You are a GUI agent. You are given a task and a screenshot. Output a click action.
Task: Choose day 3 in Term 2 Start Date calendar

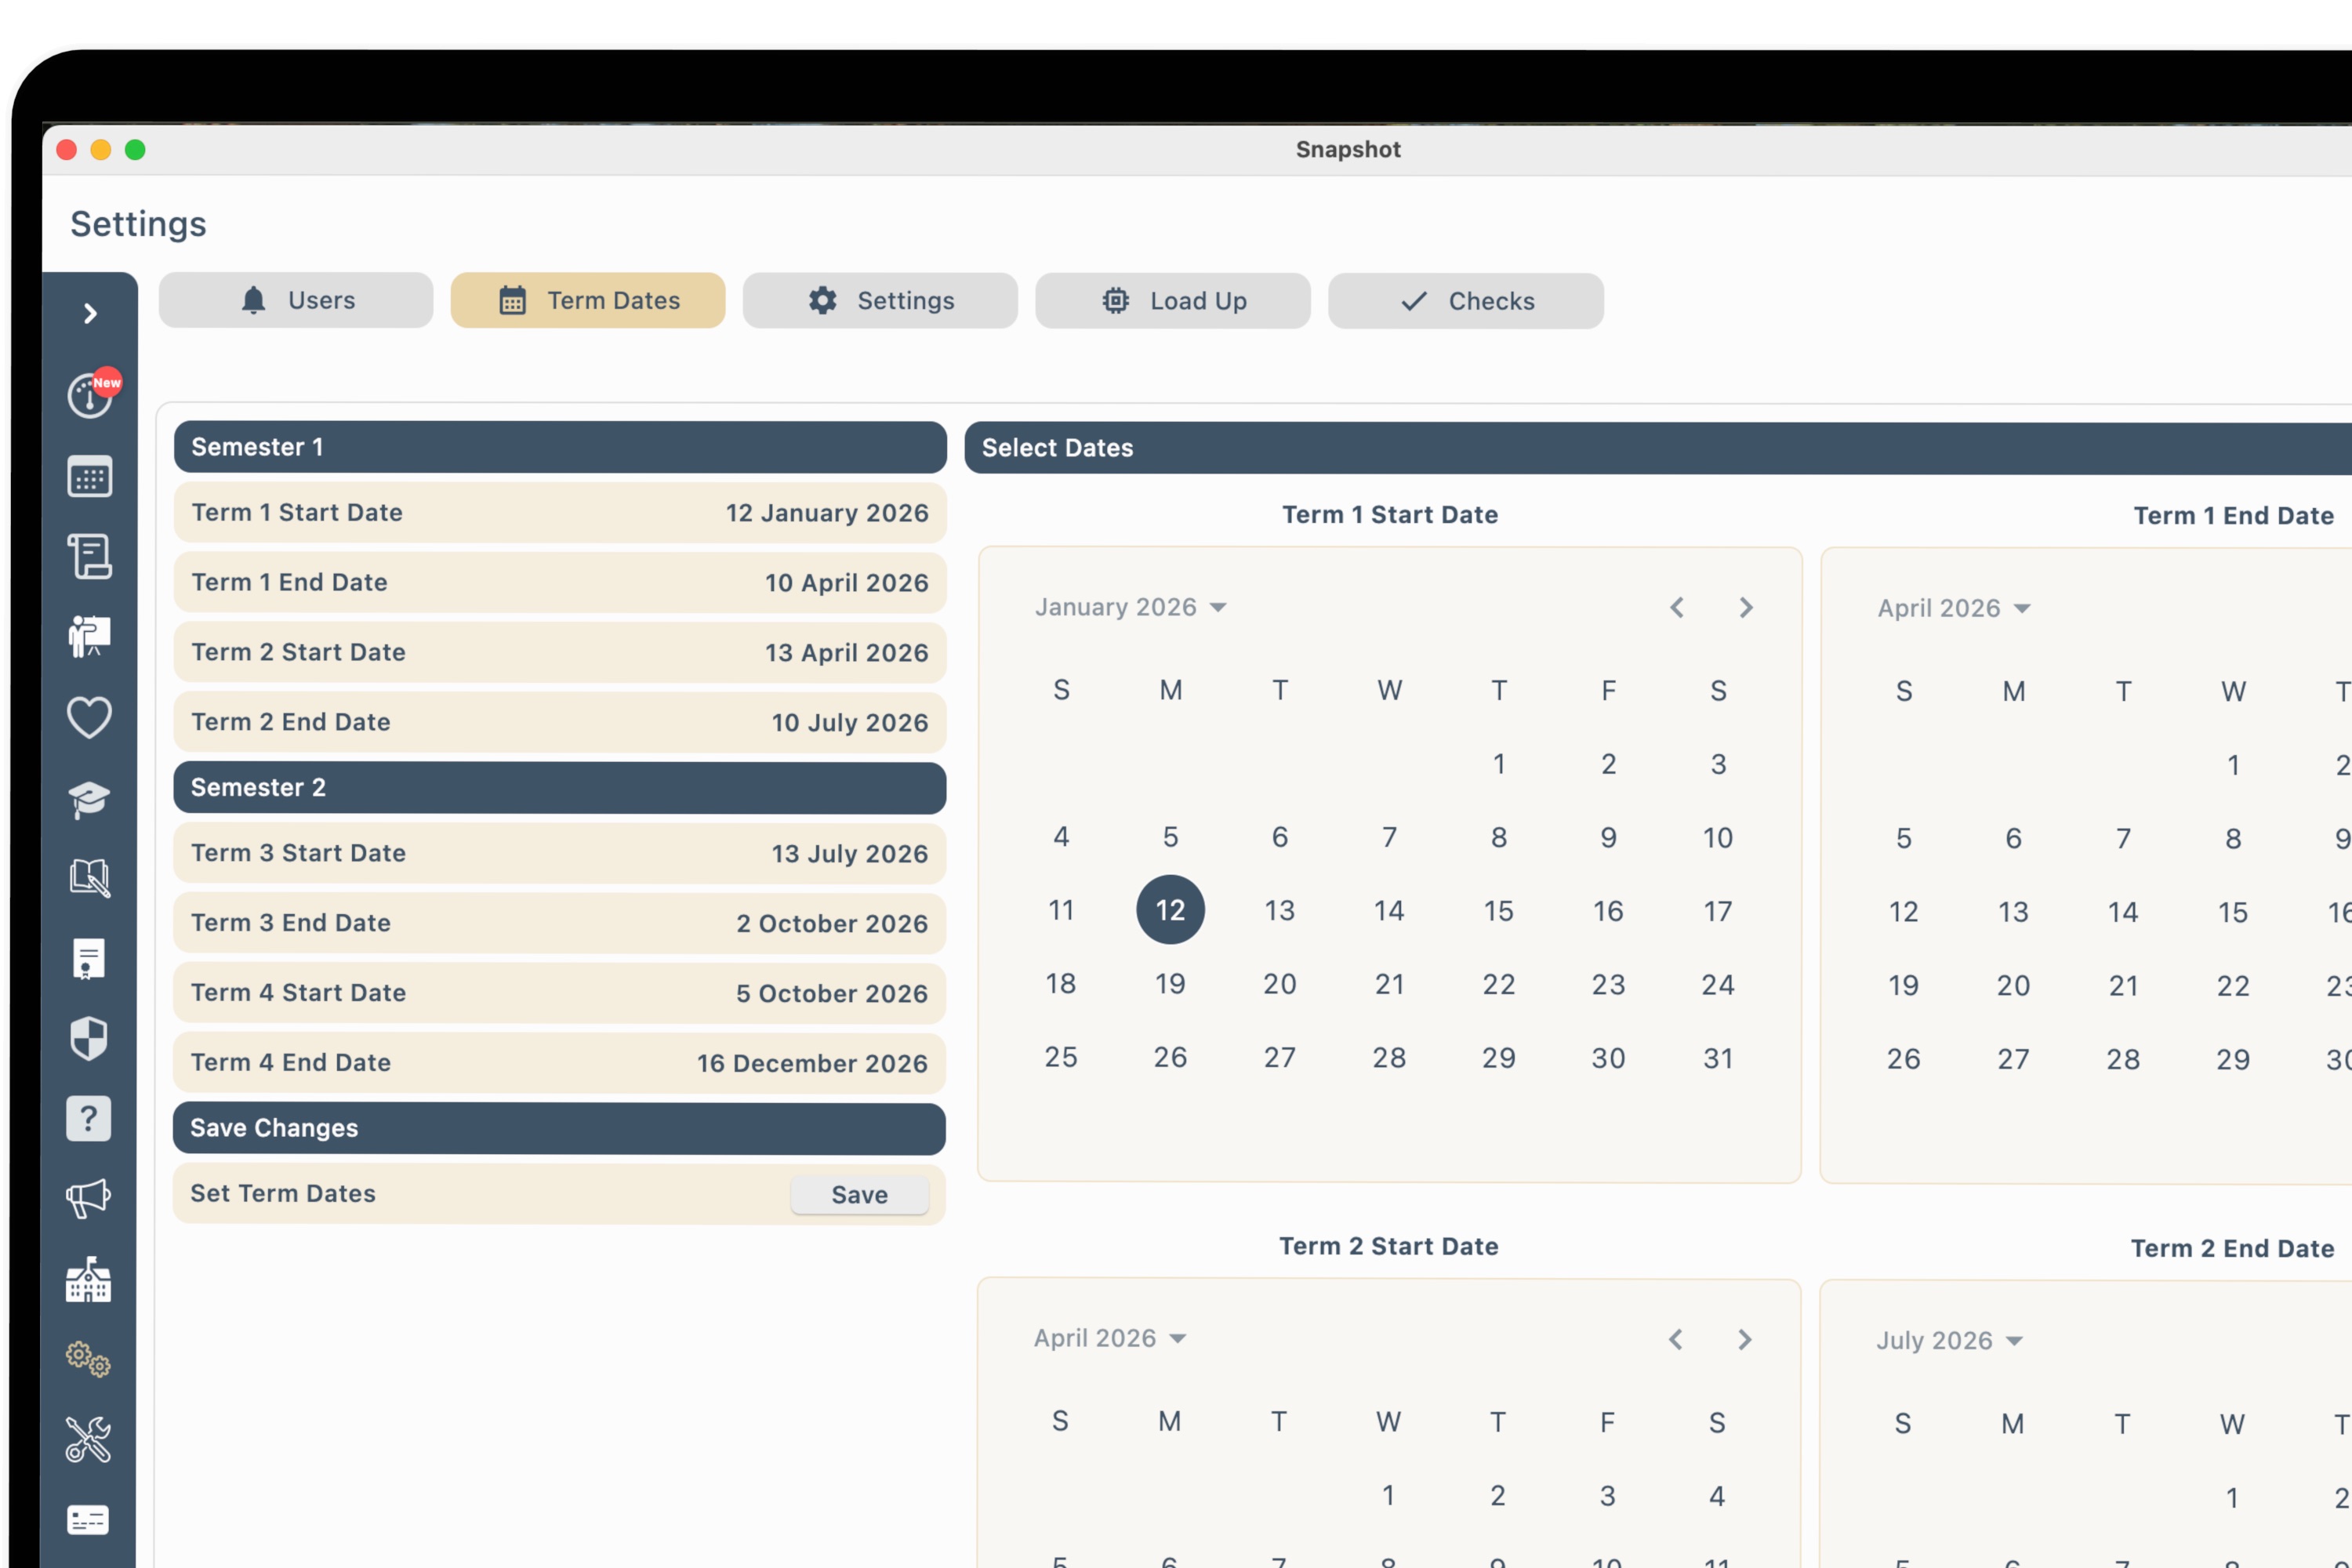1607,1496
